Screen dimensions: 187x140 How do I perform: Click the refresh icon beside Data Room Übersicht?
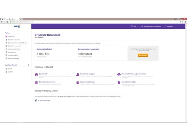[28, 65]
